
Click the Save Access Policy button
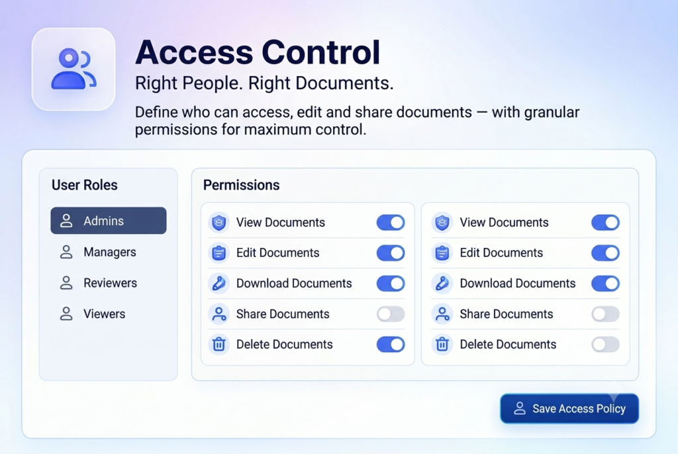coord(569,408)
